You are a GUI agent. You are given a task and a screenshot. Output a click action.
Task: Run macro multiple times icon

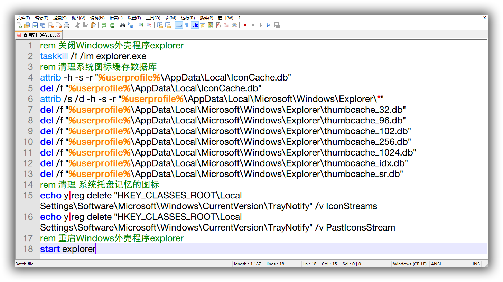269,25
